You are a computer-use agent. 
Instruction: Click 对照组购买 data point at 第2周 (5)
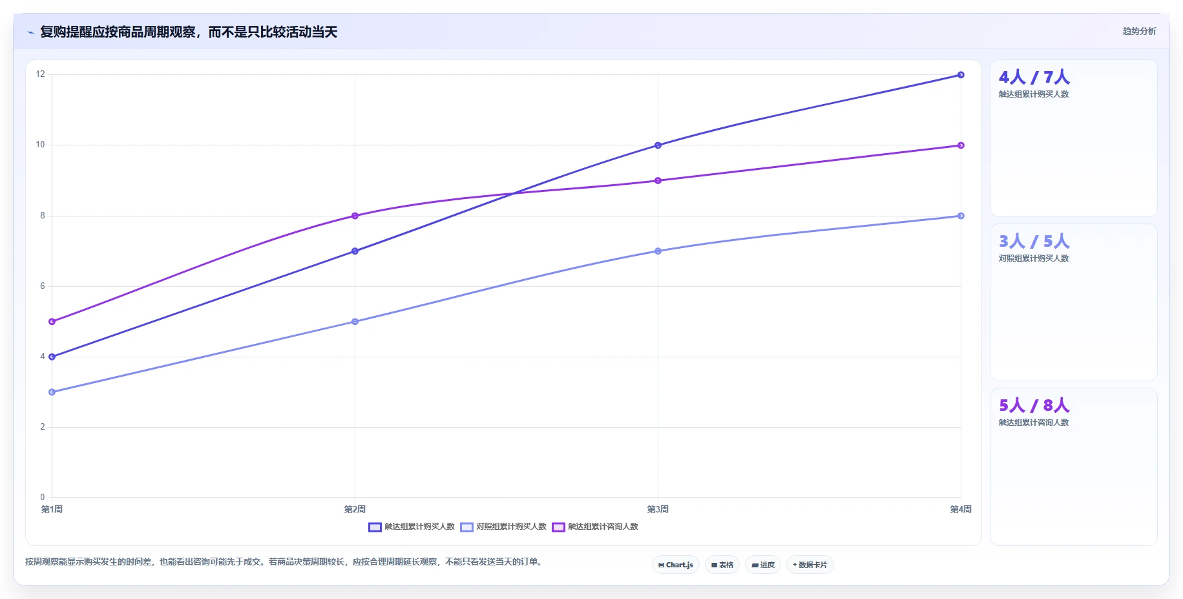point(355,321)
